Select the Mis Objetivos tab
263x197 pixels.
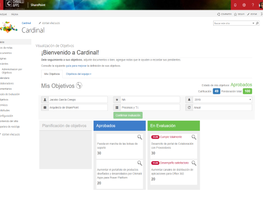point(52,74)
